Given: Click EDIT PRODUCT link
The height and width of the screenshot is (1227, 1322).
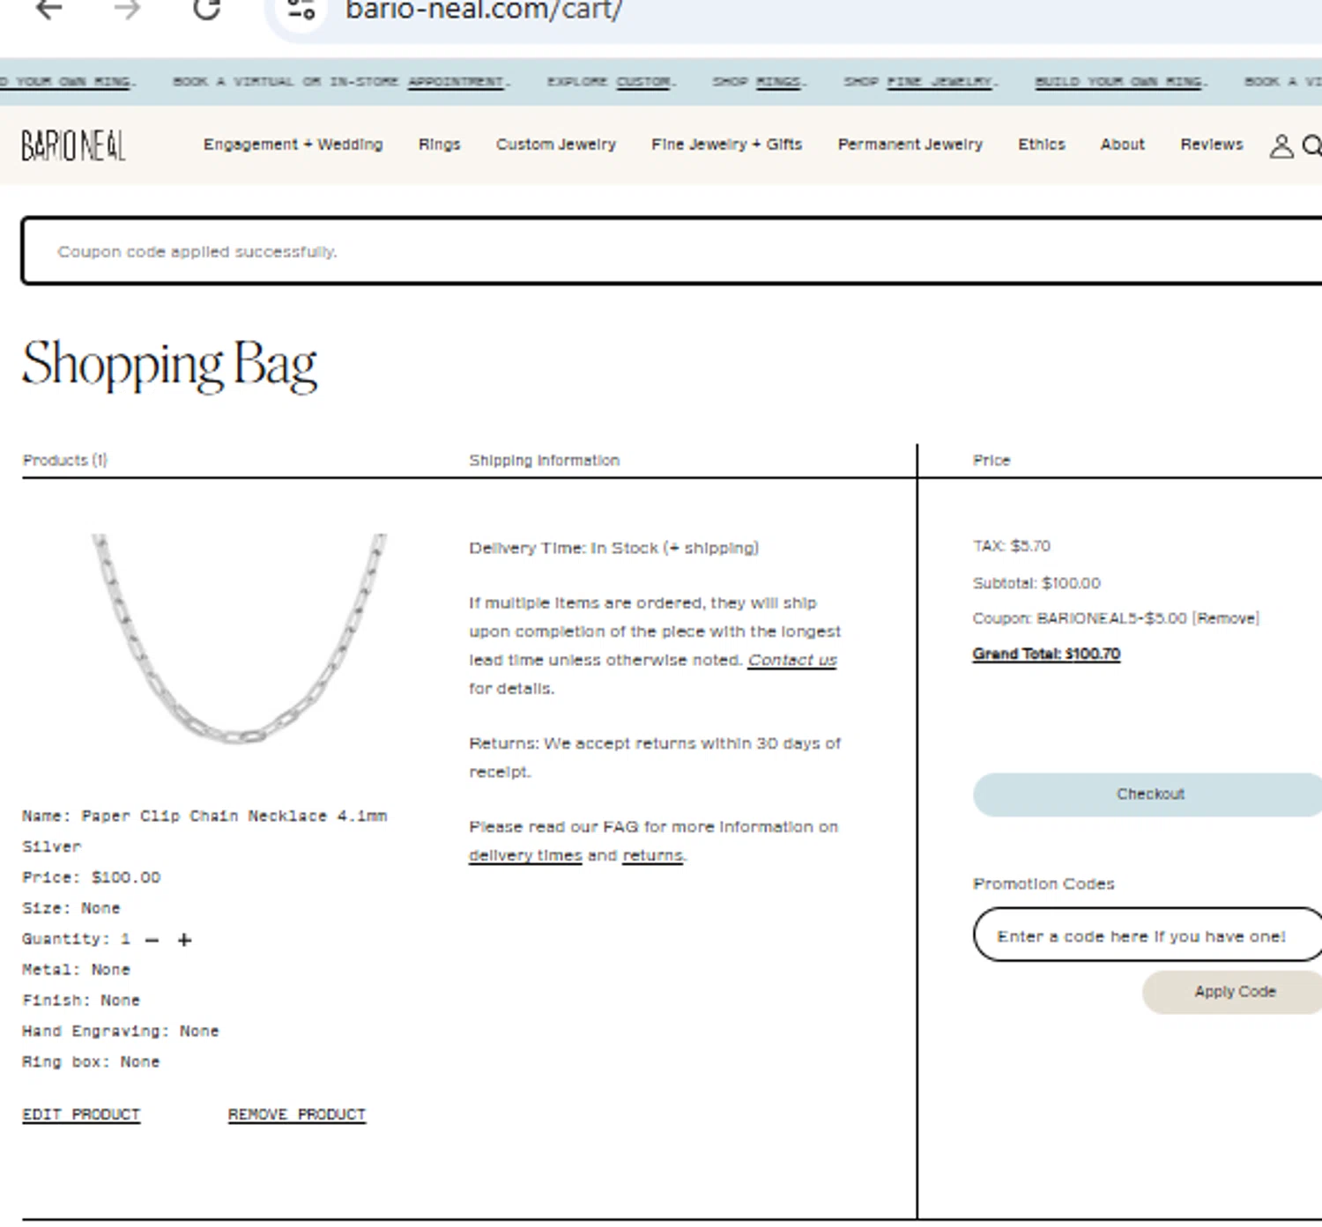Looking at the screenshot, I should pyautogui.click(x=81, y=1115).
